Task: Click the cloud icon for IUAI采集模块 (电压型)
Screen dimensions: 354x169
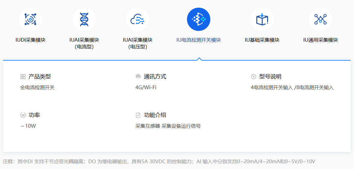Action: [138, 19]
